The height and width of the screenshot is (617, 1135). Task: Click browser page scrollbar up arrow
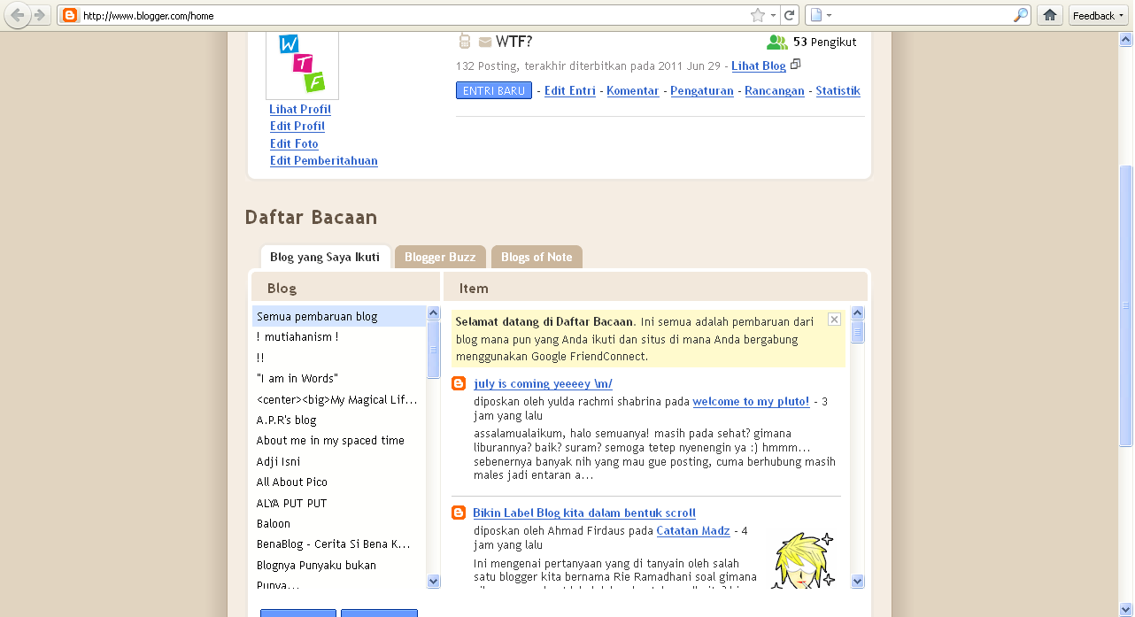tap(1126, 40)
